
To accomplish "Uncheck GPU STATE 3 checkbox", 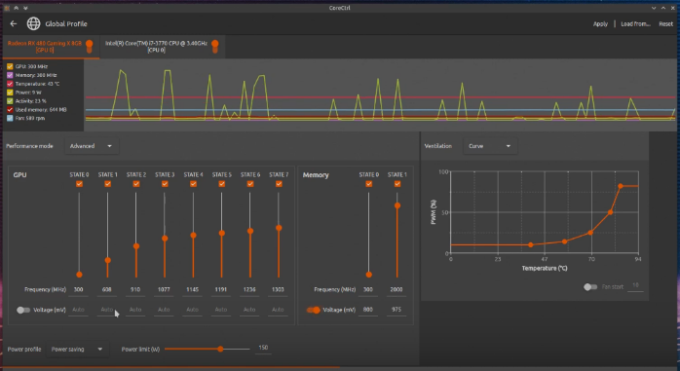I will 165,184.
